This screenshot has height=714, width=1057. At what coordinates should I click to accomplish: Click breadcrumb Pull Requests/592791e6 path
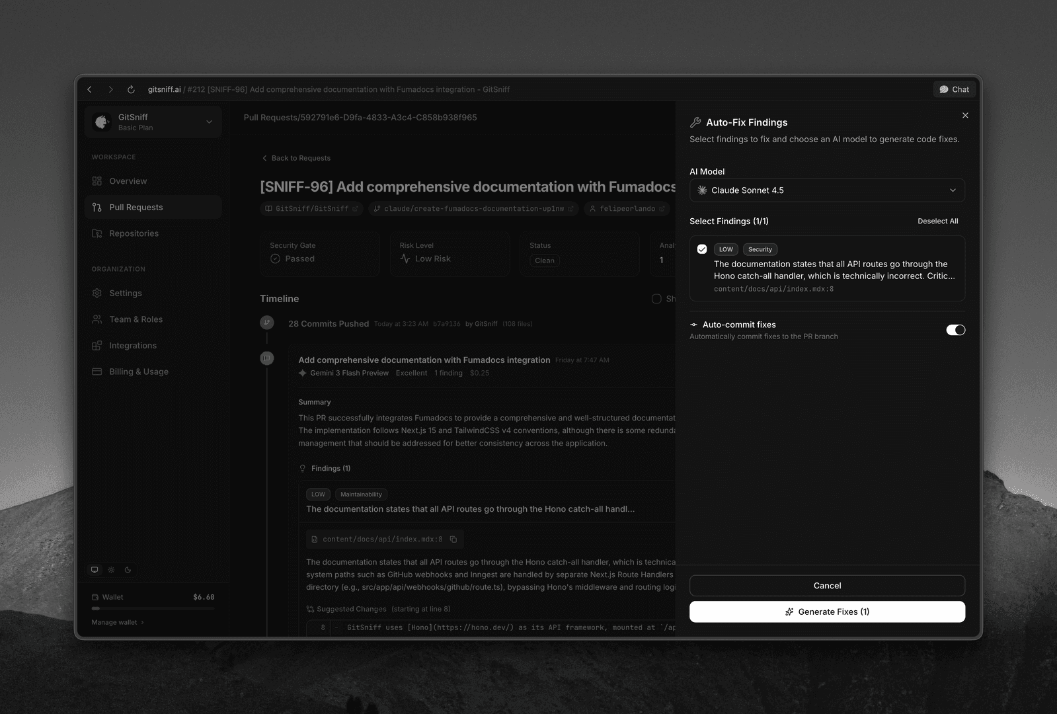pyautogui.click(x=360, y=118)
